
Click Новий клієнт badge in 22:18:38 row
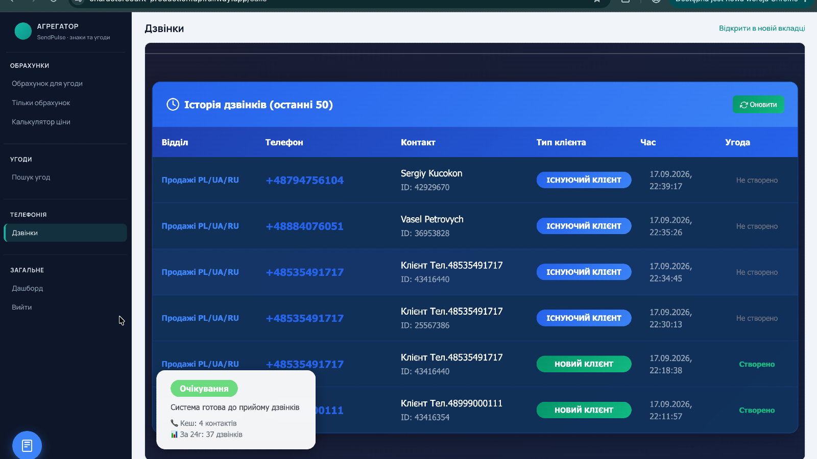[x=584, y=364]
